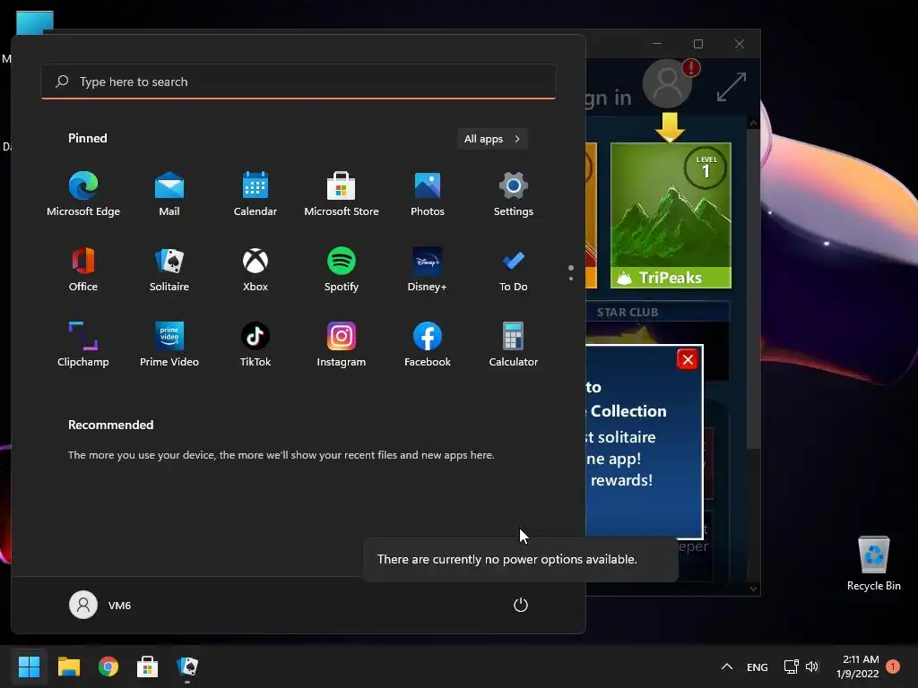Go to next pinned apps page dot
Viewport: 918px width, 688px height.
571,279
